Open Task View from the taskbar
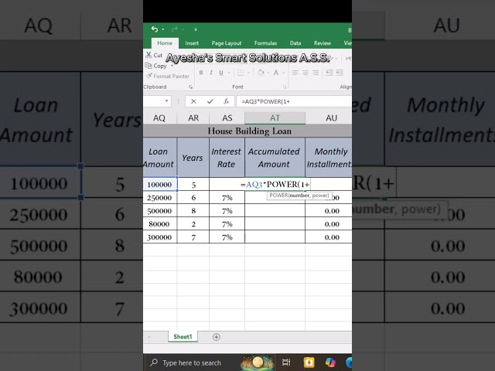 pyautogui.click(x=286, y=362)
